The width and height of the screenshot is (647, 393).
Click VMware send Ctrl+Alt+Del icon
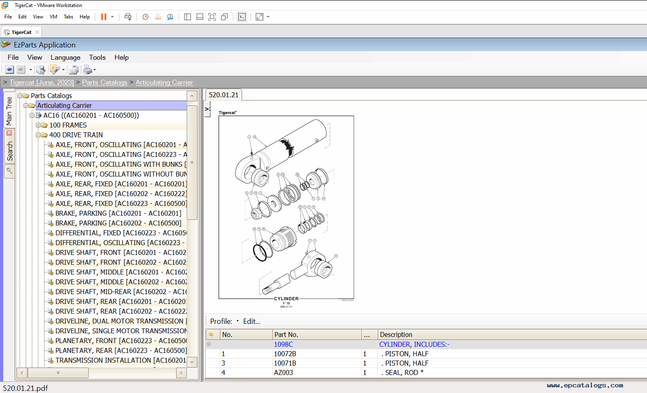tap(128, 16)
